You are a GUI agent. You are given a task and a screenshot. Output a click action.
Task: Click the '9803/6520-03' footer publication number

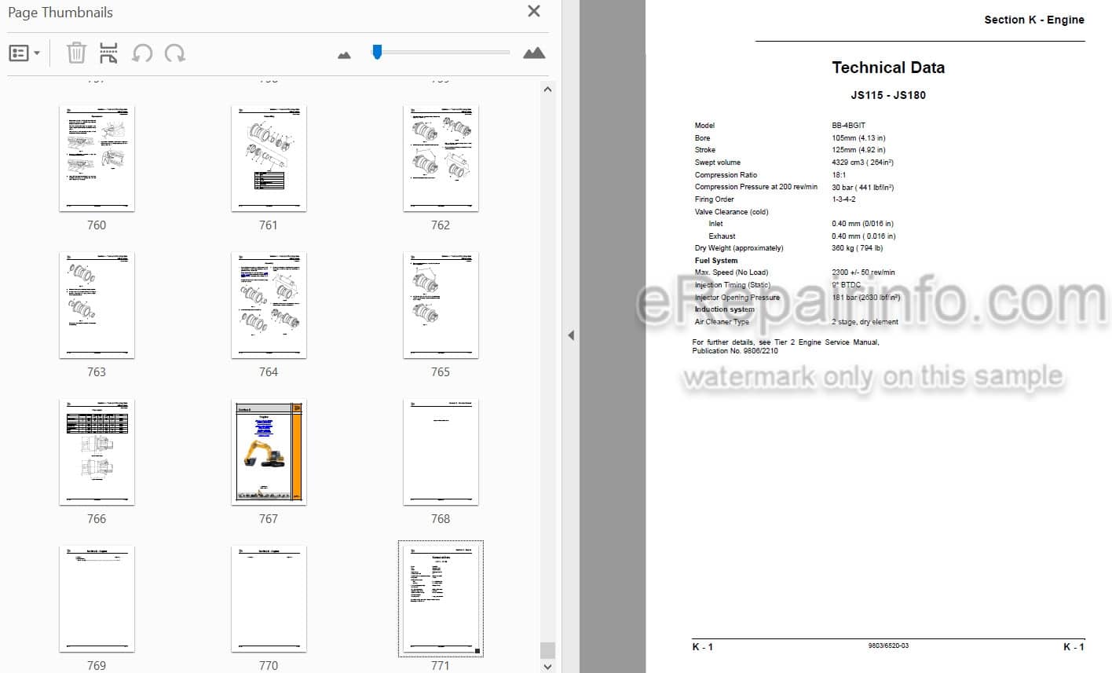(888, 646)
